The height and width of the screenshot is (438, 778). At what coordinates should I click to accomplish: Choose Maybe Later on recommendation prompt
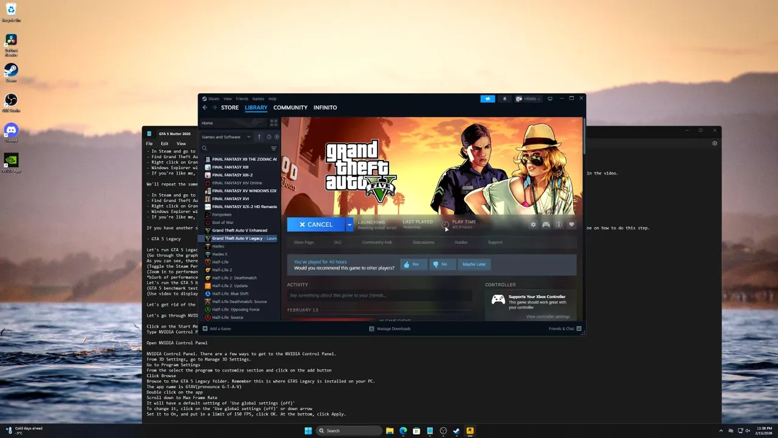[475, 265]
